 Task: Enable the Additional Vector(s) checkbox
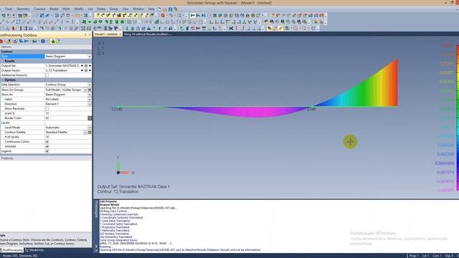coord(47,75)
